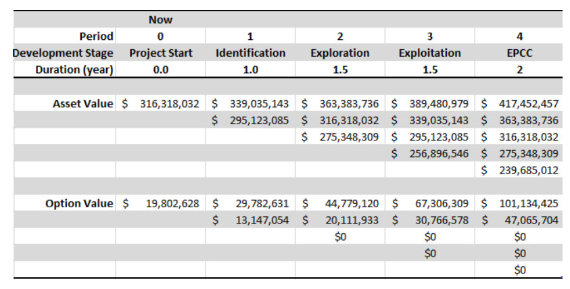Viewport: 570px width, 289px height.
Task: Click asset value cell 239,685,012
Action: click(x=519, y=170)
